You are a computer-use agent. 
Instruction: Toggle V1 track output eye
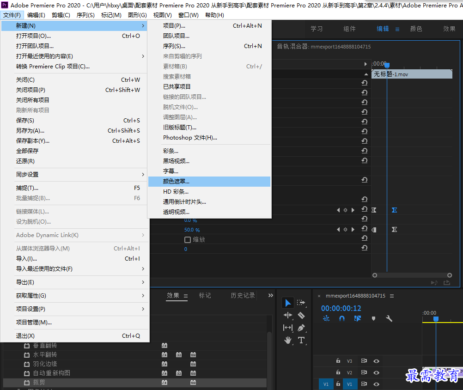tap(376, 384)
